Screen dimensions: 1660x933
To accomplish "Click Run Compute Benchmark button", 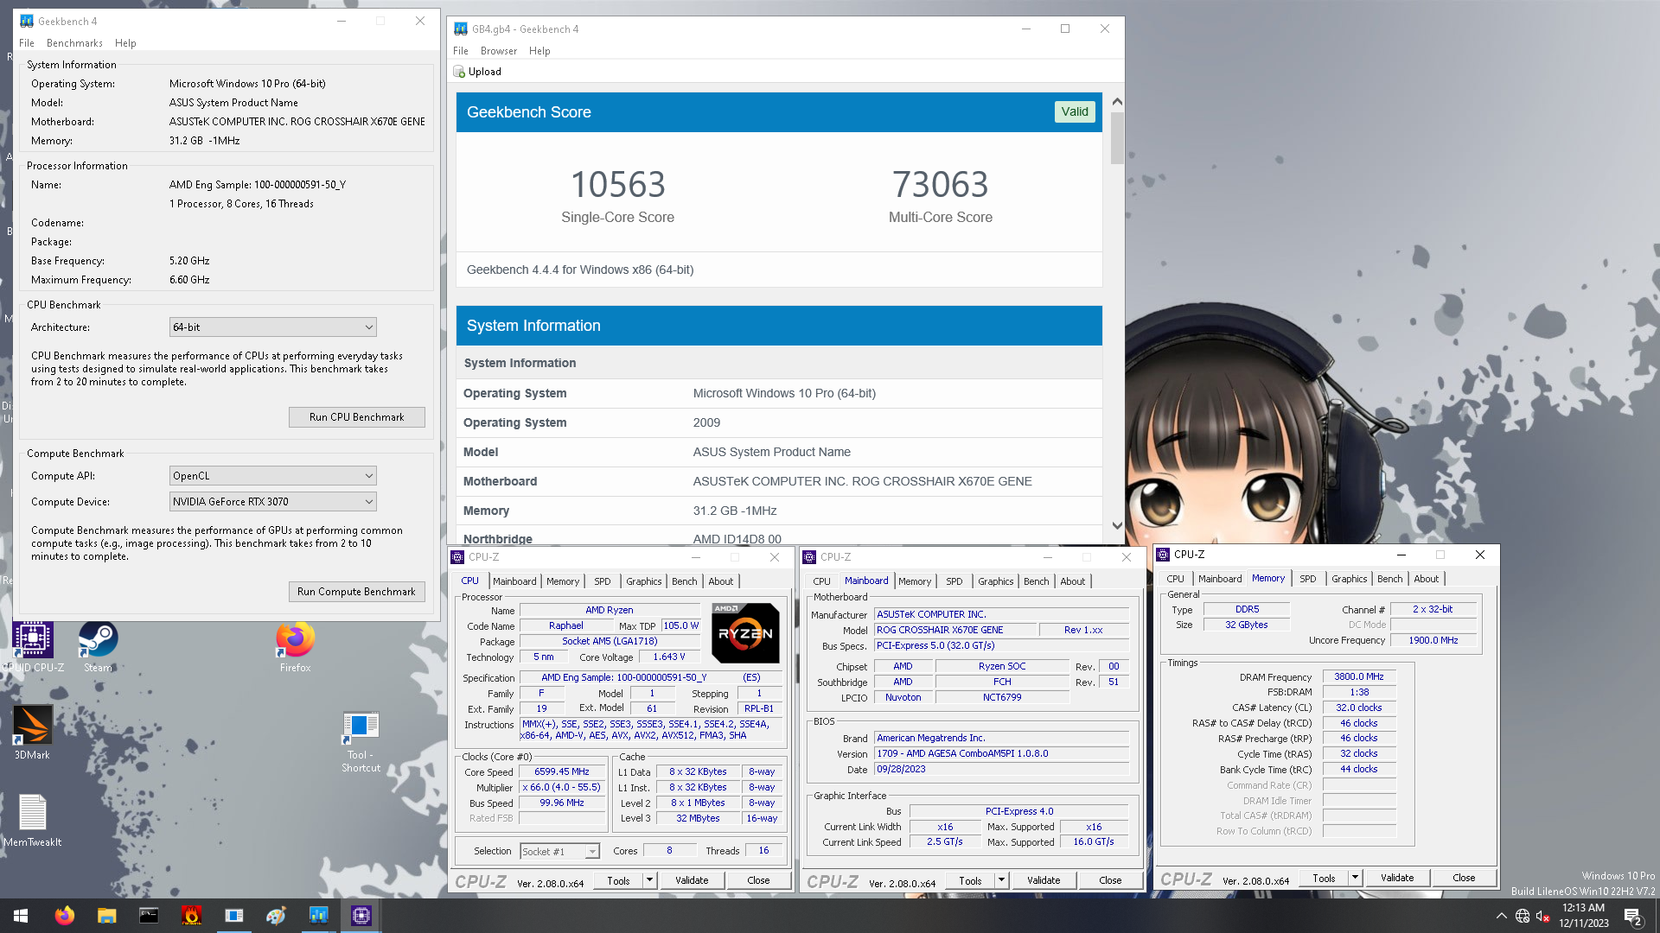I will click(x=356, y=592).
